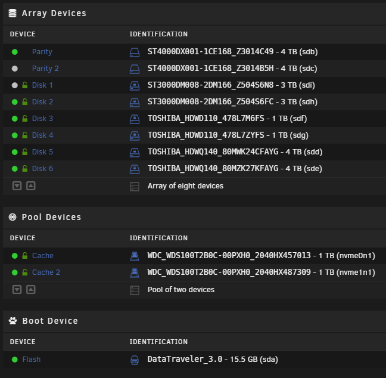Click the green status dot for Disk 2
Image resolution: width=386 pixels, height=378 pixels.
pos(15,102)
